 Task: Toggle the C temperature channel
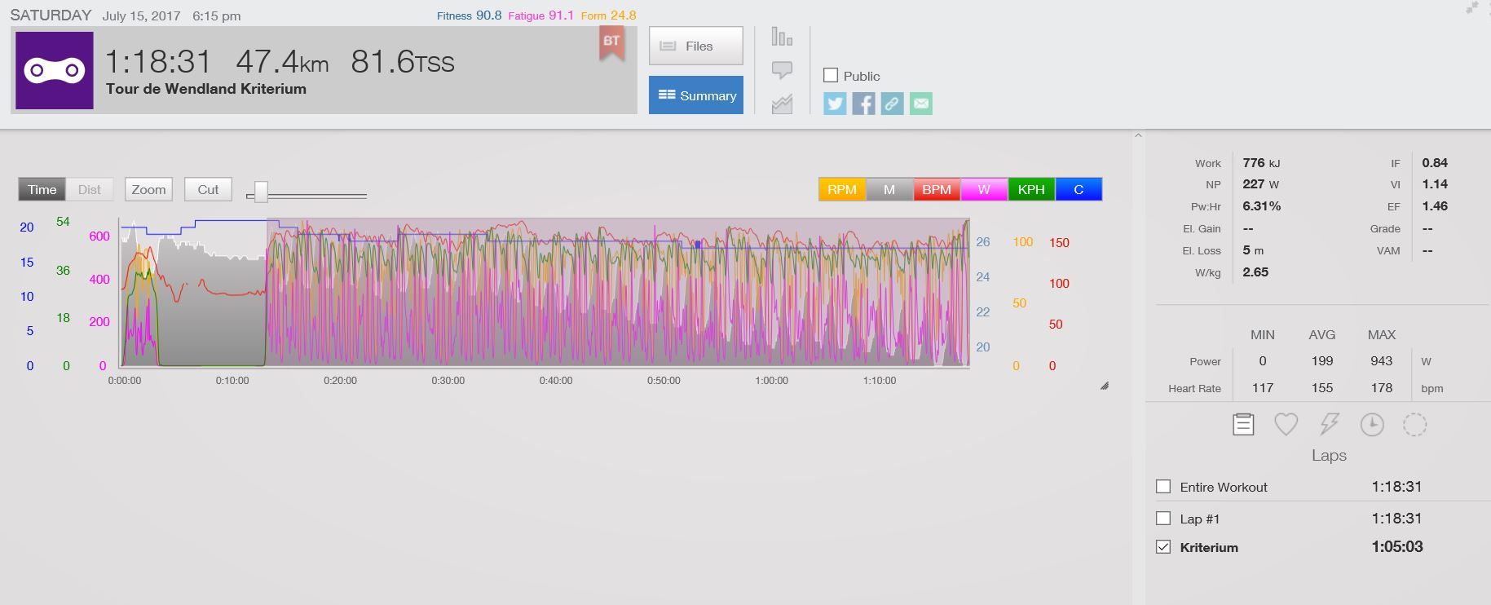[x=1079, y=189]
